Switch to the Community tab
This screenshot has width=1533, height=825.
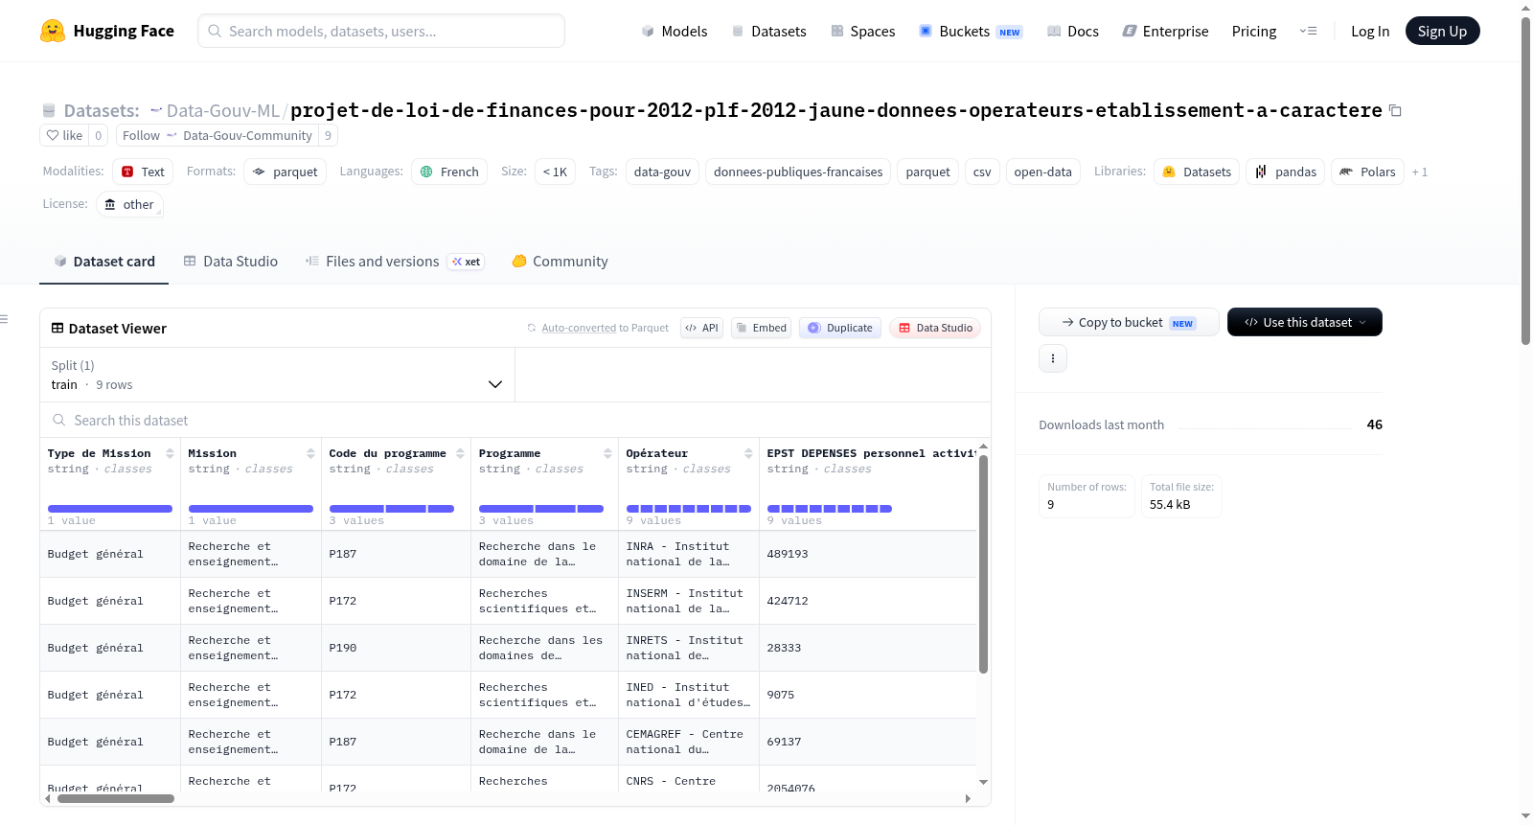(x=560, y=262)
